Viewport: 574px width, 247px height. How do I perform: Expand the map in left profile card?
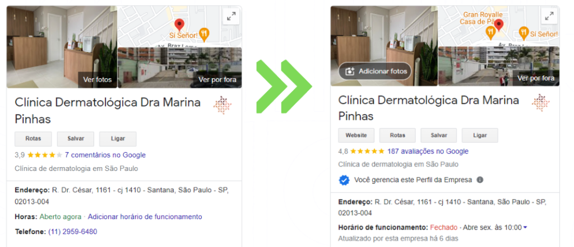231,17
